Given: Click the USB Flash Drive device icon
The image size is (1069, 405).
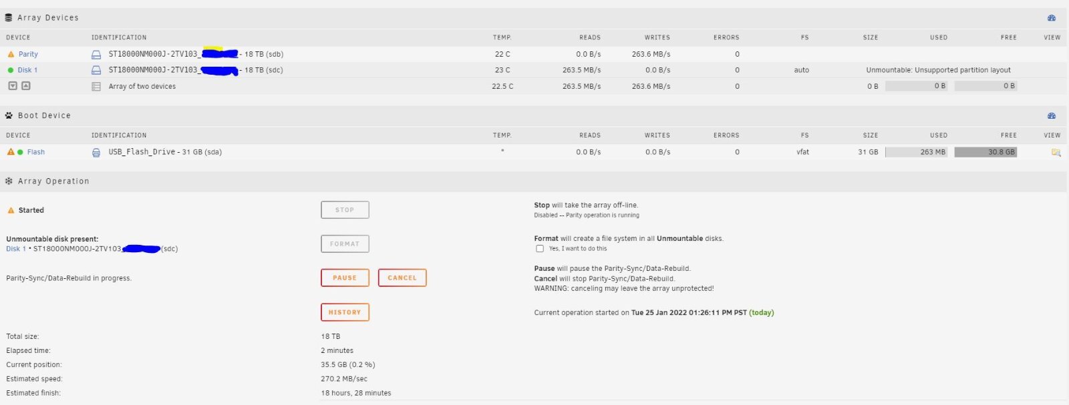Looking at the screenshot, I should click(x=96, y=152).
